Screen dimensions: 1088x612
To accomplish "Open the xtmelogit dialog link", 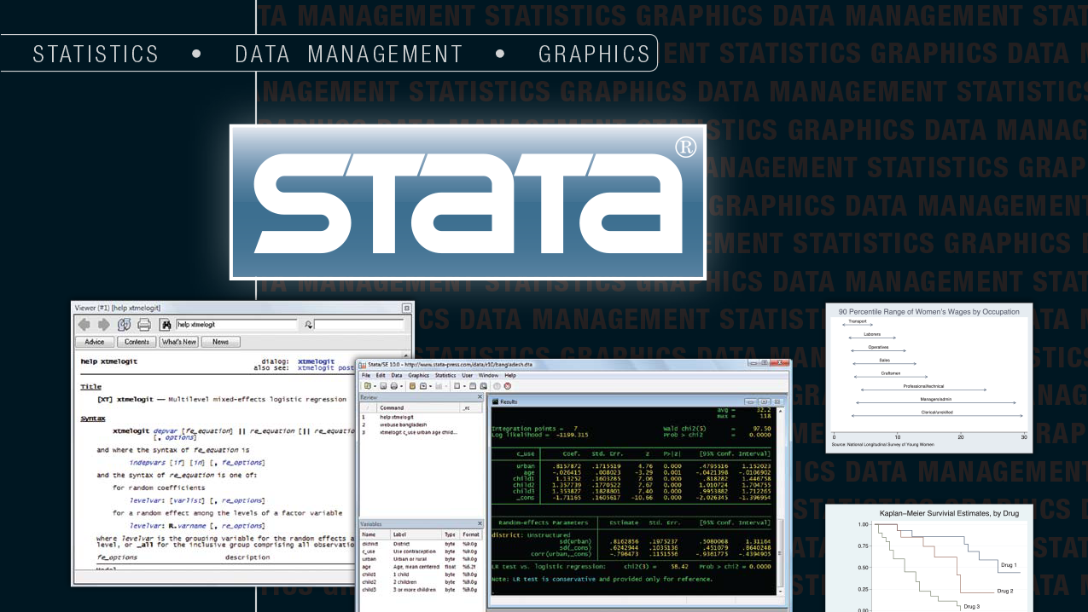I will (x=316, y=361).
